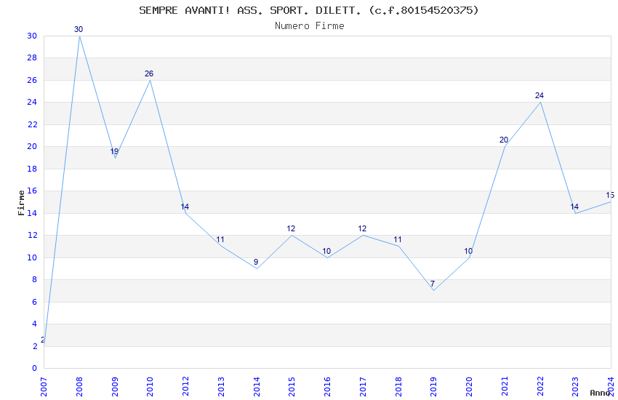
Task: Click the 'Anno' axis title
Action: point(600,393)
